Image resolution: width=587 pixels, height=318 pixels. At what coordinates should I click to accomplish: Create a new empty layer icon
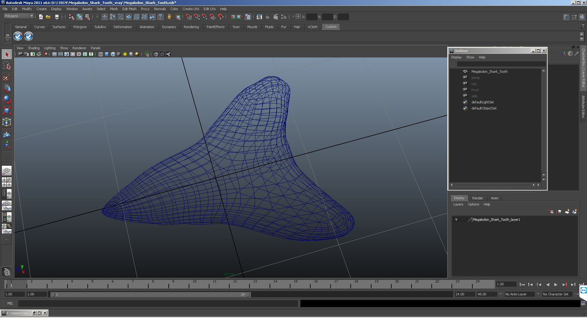567,212
